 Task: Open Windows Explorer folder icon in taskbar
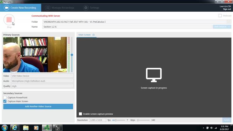[26, 128]
